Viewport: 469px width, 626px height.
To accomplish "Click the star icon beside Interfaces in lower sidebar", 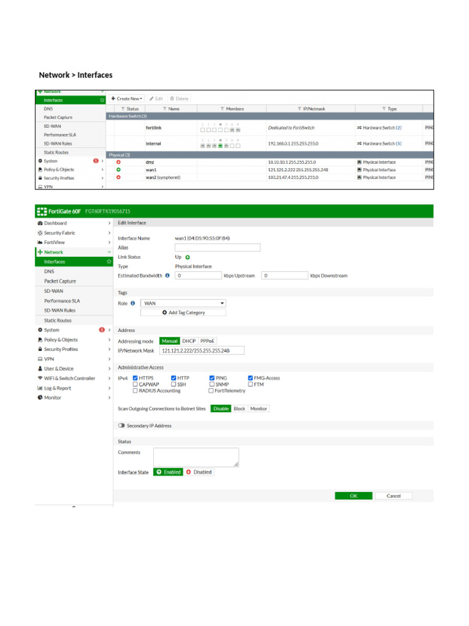I will point(109,262).
